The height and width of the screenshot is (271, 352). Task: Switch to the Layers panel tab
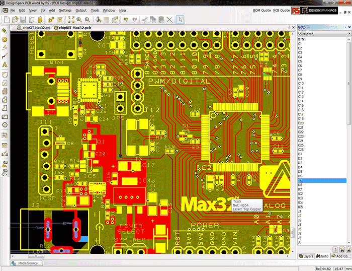click(306, 256)
